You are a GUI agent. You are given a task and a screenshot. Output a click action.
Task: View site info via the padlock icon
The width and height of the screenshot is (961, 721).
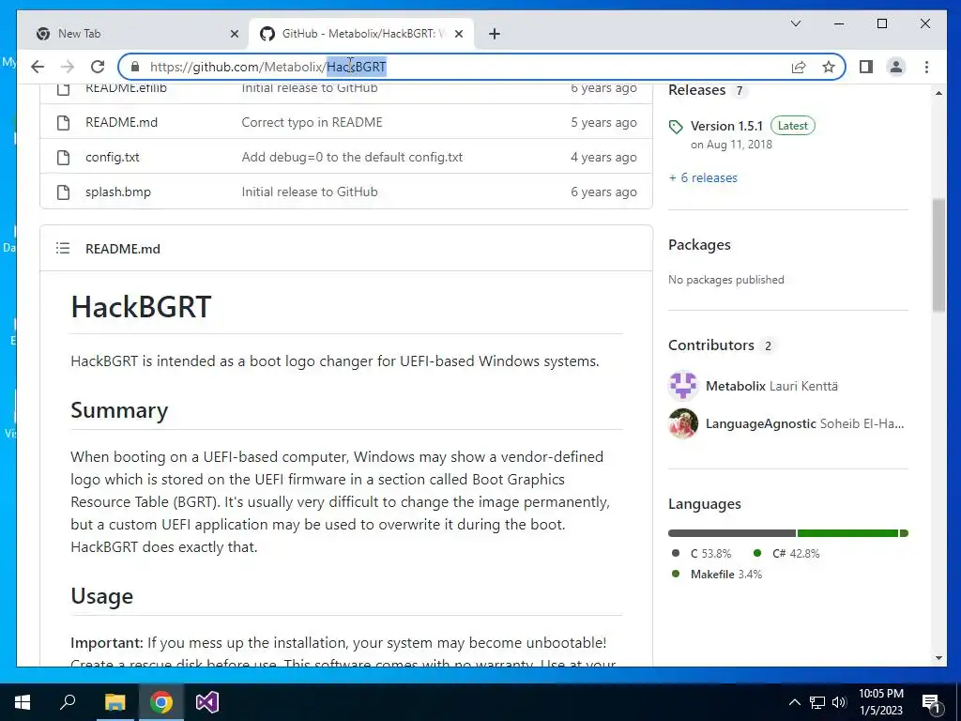[x=135, y=67]
